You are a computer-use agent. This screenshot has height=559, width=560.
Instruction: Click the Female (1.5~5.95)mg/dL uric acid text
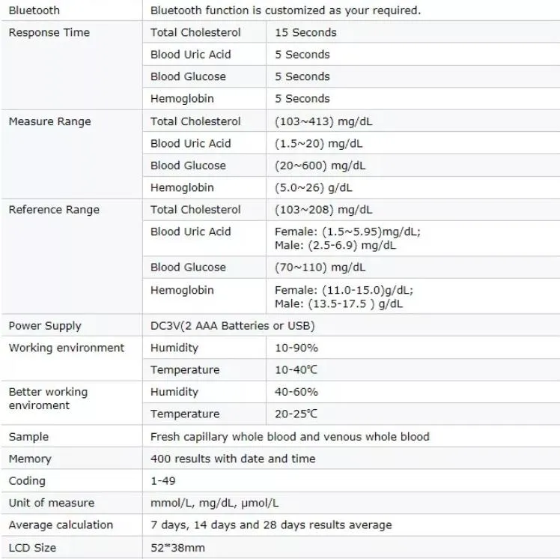[x=348, y=232]
